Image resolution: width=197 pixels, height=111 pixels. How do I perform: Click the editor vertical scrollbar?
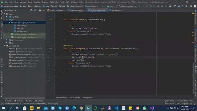(x=193, y=78)
